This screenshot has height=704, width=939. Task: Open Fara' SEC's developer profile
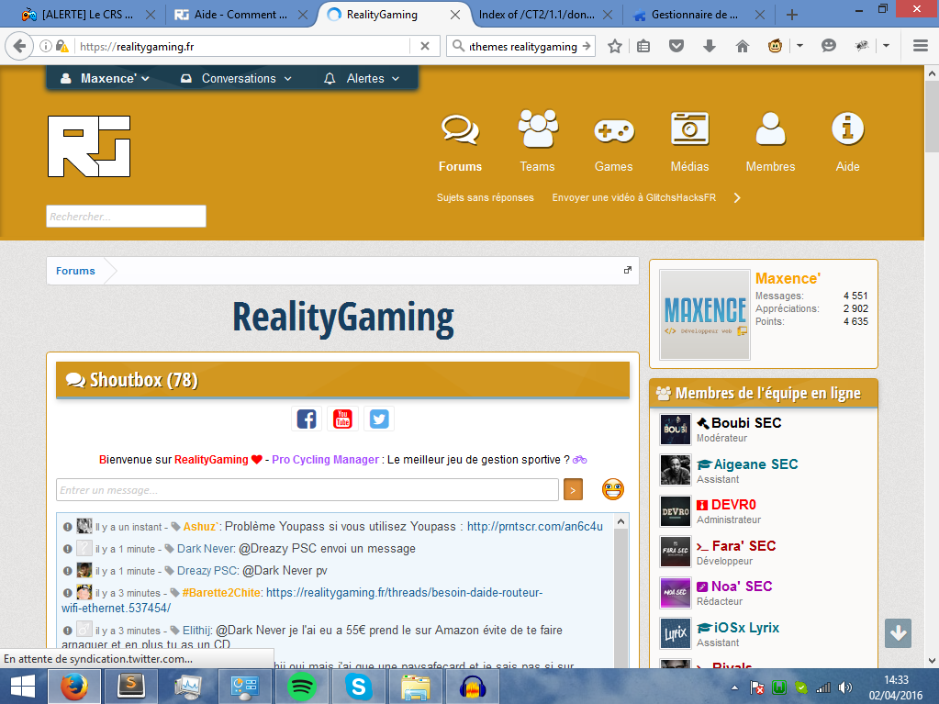743,546
